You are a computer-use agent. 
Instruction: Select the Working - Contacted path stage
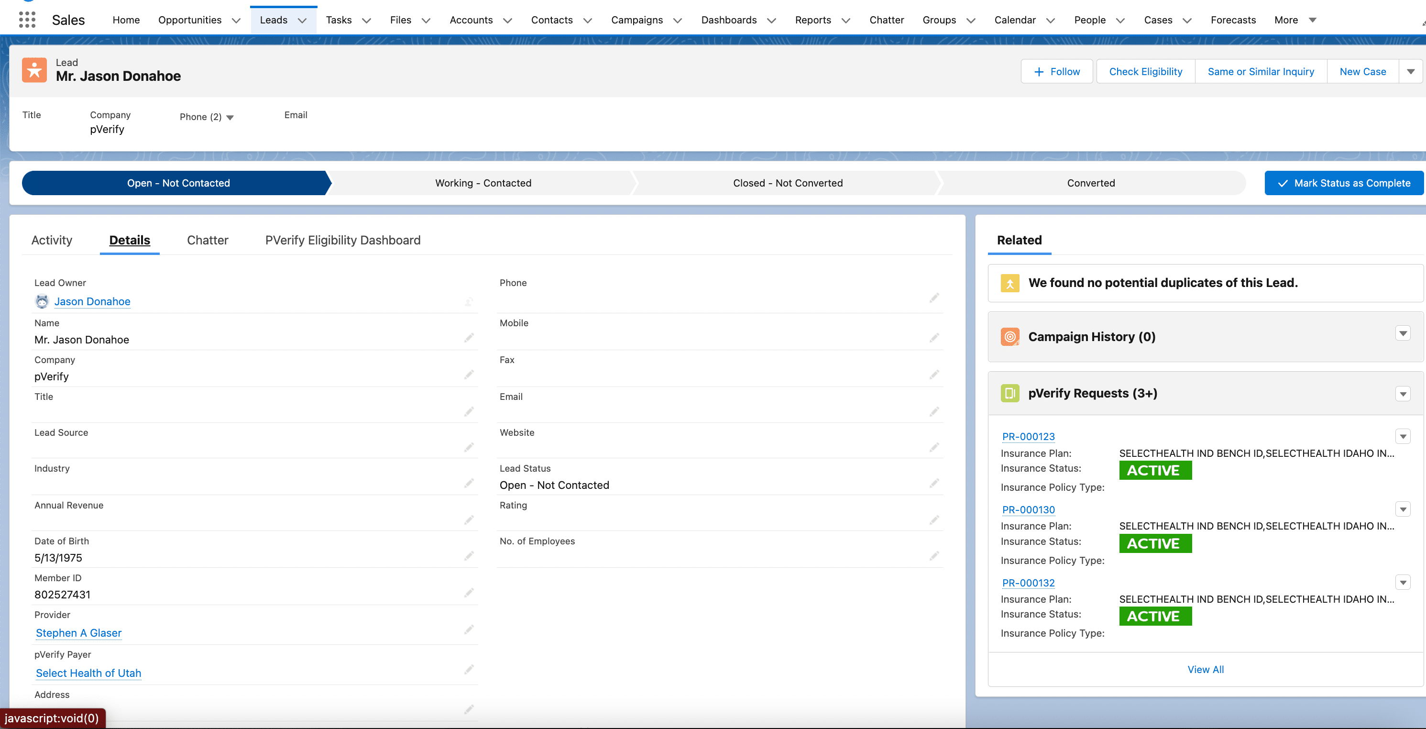click(483, 183)
